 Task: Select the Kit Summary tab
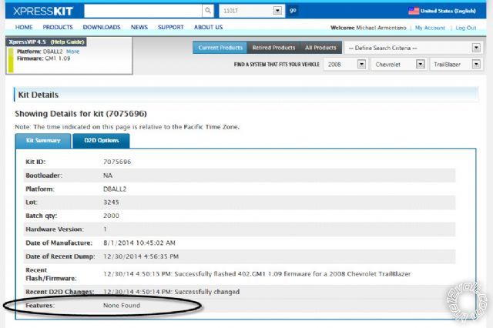coord(43,141)
